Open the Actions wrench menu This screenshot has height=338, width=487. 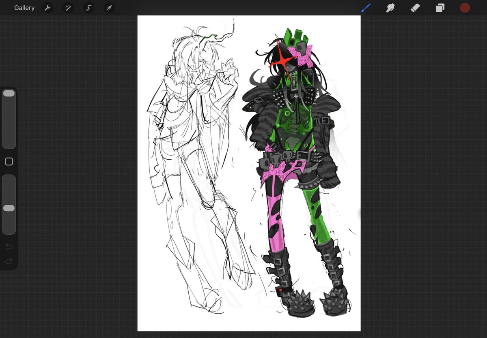47,8
